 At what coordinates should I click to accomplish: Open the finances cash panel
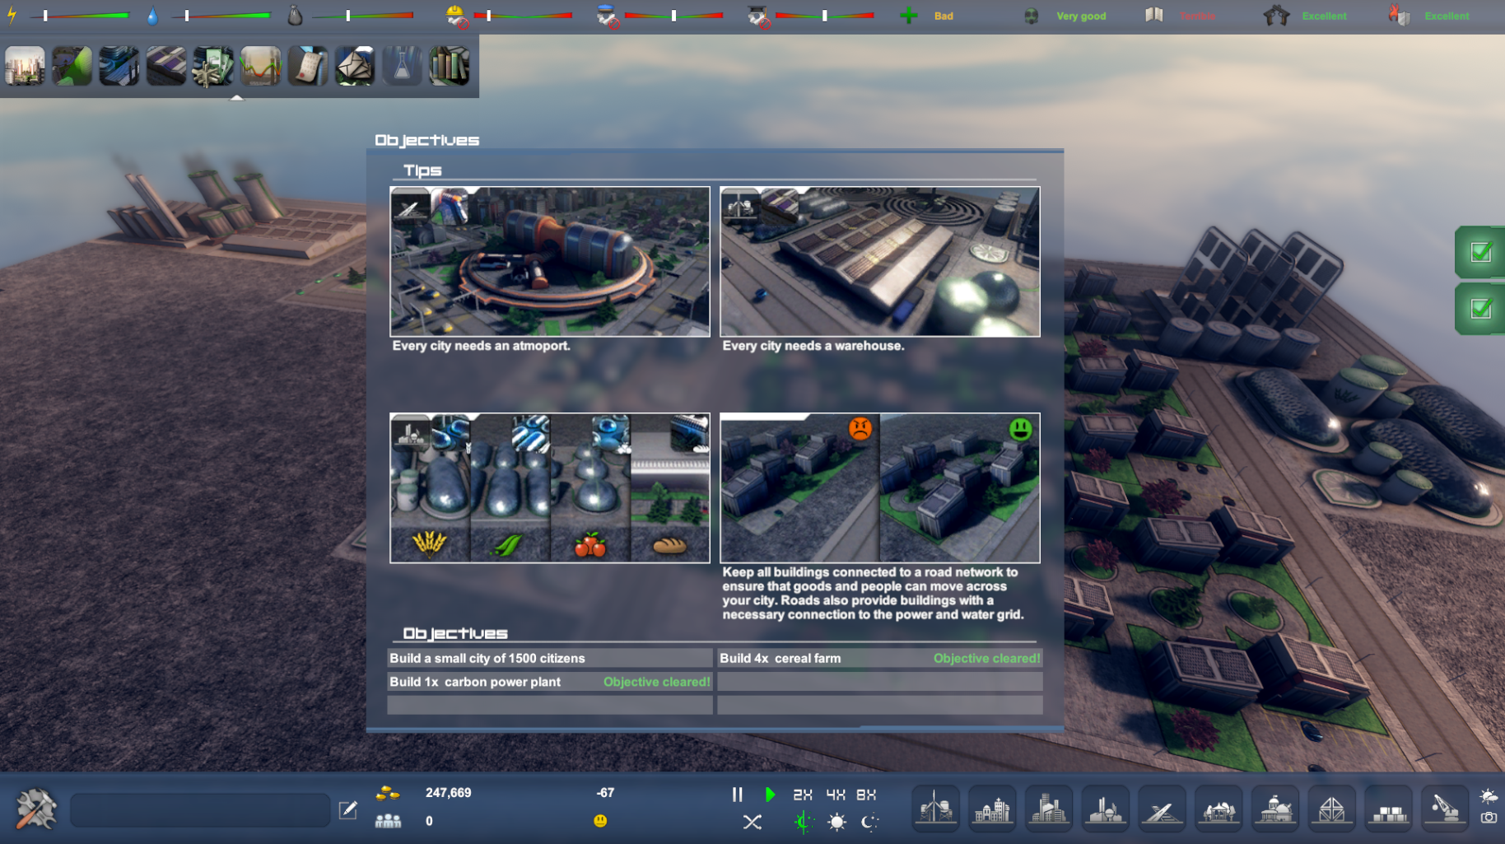coord(213,66)
